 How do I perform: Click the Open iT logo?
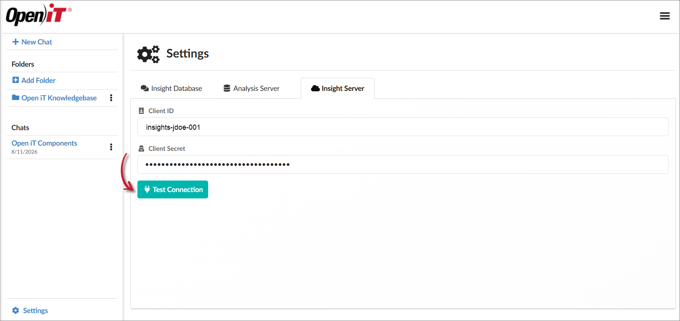click(39, 15)
